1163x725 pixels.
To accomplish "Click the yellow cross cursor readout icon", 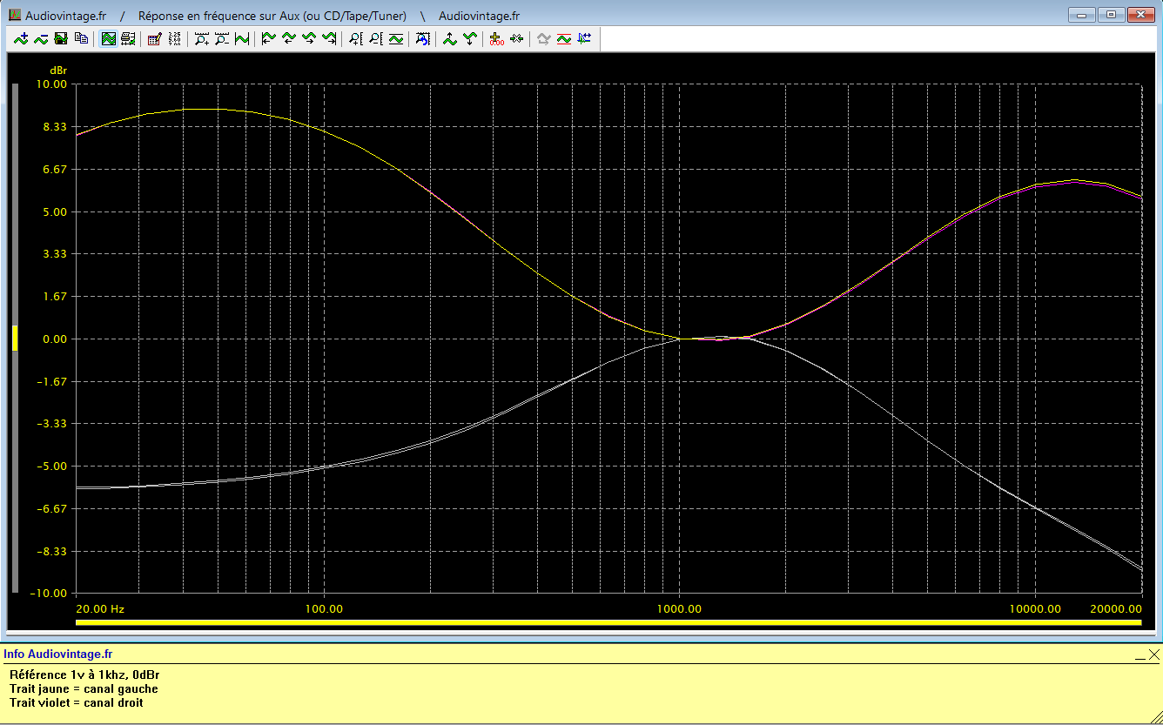I will (496, 38).
